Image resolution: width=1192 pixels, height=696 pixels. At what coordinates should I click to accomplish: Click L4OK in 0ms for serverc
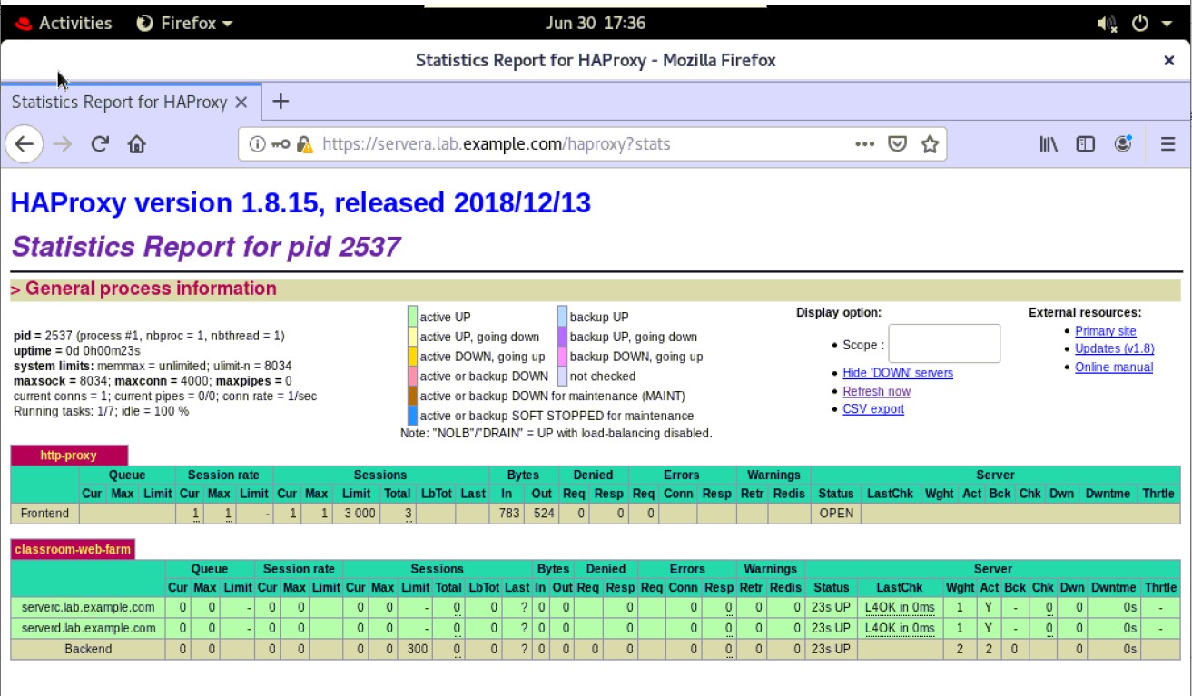[899, 608]
